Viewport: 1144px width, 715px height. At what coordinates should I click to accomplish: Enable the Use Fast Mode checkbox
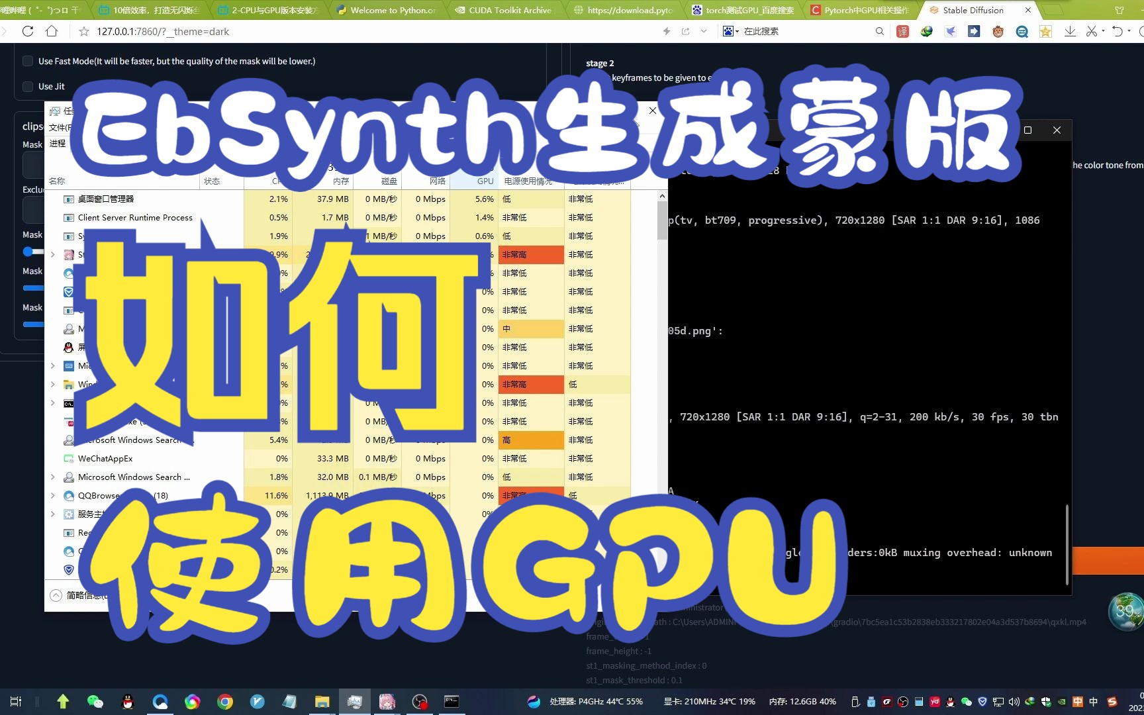click(x=28, y=61)
